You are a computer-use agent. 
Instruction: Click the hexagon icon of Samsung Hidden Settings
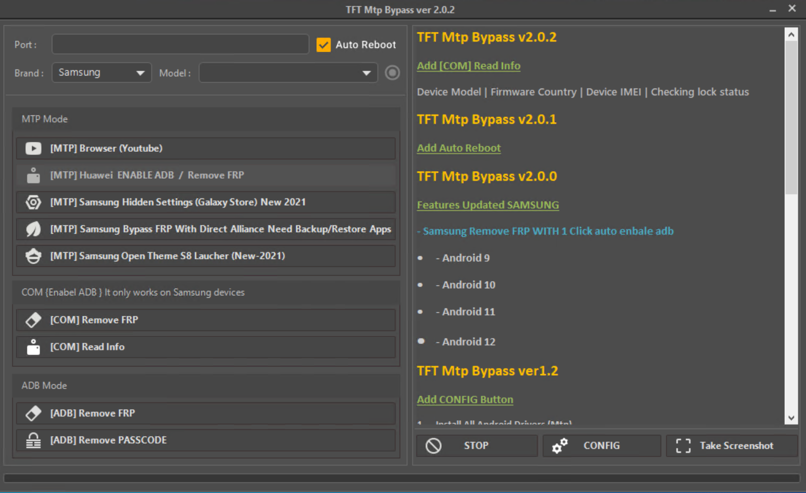pyautogui.click(x=33, y=202)
